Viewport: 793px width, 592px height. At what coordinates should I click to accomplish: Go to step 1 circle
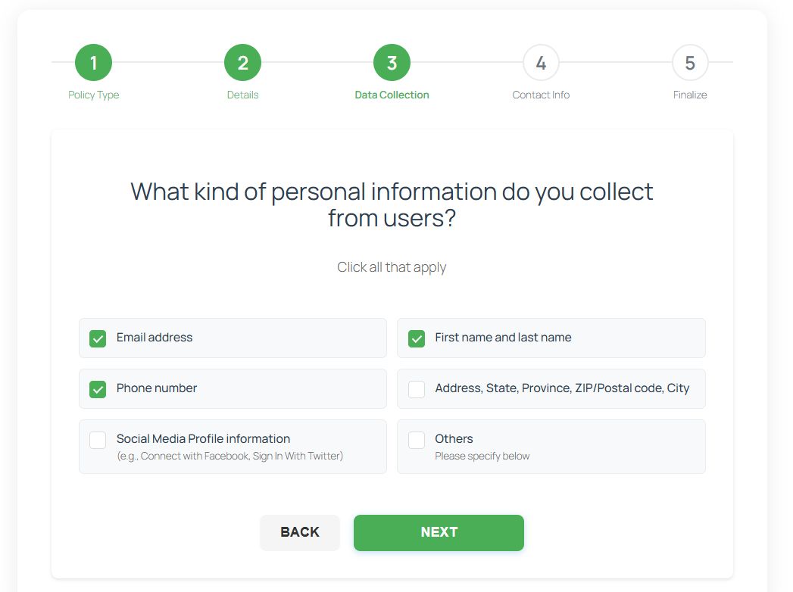click(x=93, y=63)
